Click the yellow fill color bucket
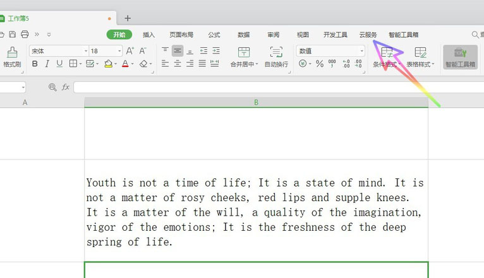 tap(108, 64)
